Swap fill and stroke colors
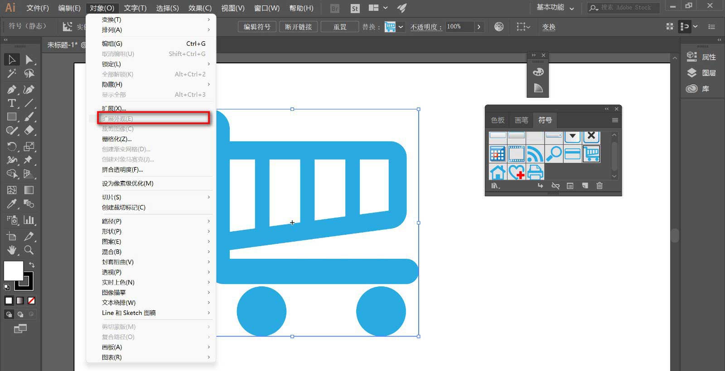 pyautogui.click(x=32, y=264)
